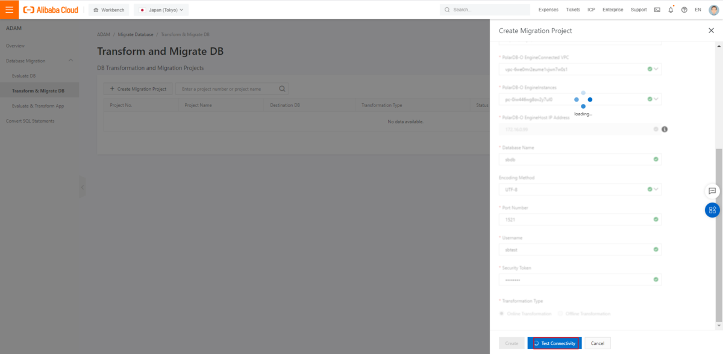The width and height of the screenshot is (723, 354).
Task: Open the Enterprise menu
Action: click(613, 10)
